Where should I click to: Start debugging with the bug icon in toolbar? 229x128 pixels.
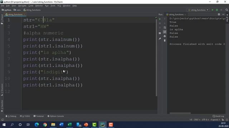pyautogui.click(x=217, y=10)
